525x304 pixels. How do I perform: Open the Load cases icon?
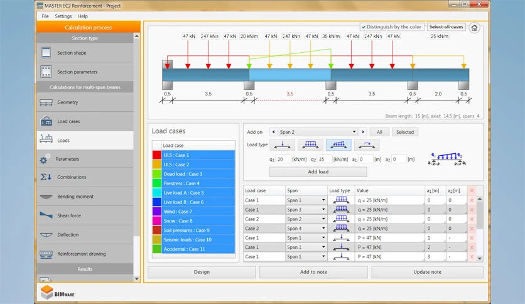[46, 121]
